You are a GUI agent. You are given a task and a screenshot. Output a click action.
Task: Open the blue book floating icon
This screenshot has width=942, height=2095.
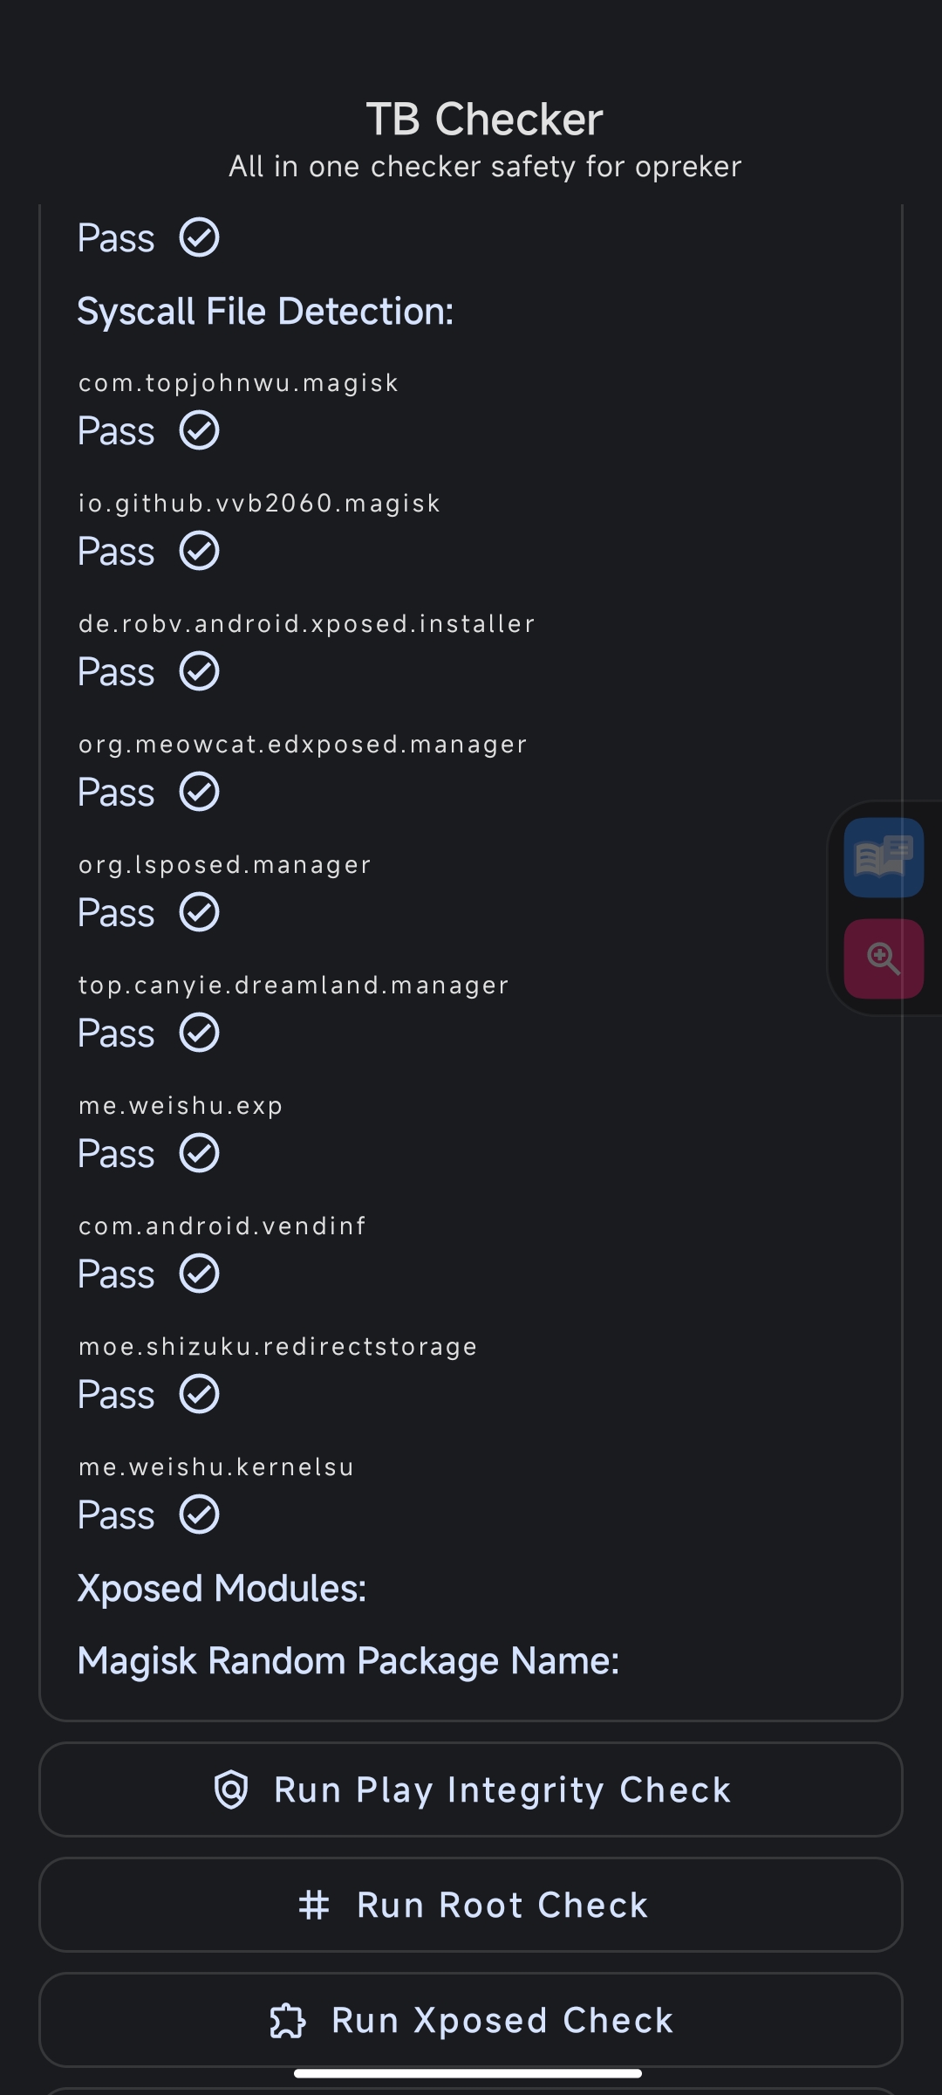[x=884, y=857]
